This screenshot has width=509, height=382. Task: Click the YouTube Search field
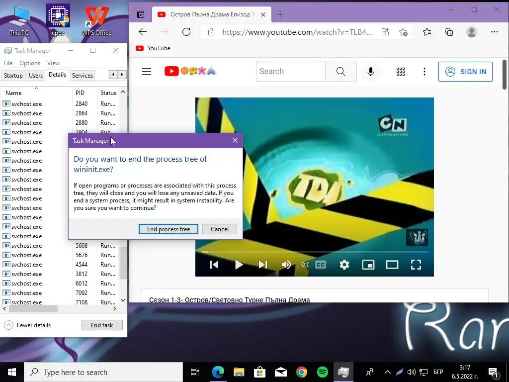coord(291,72)
